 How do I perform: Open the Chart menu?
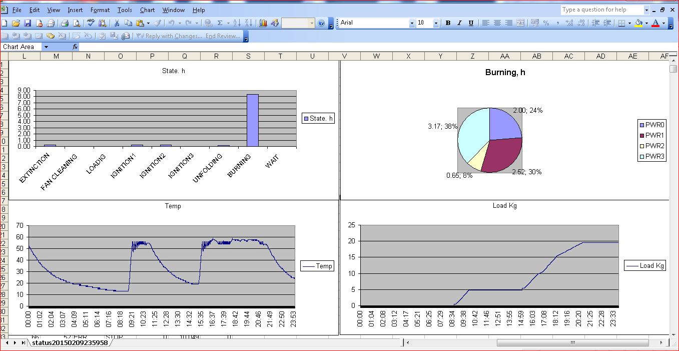147,10
